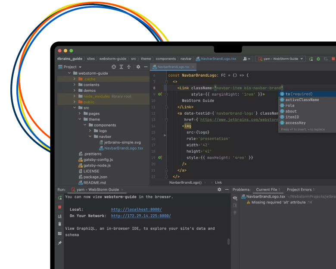The width and height of the screenshot is (336, 269).
Task: Stop the process with the top toolbar red square
Action: point(333,59)
